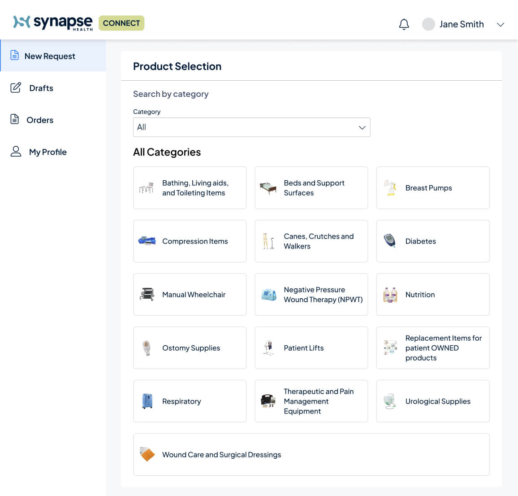The image size is (518, 496).
Task: Open Orders from the sidebar
Action: pyautogui.click(x=40, y=120)
